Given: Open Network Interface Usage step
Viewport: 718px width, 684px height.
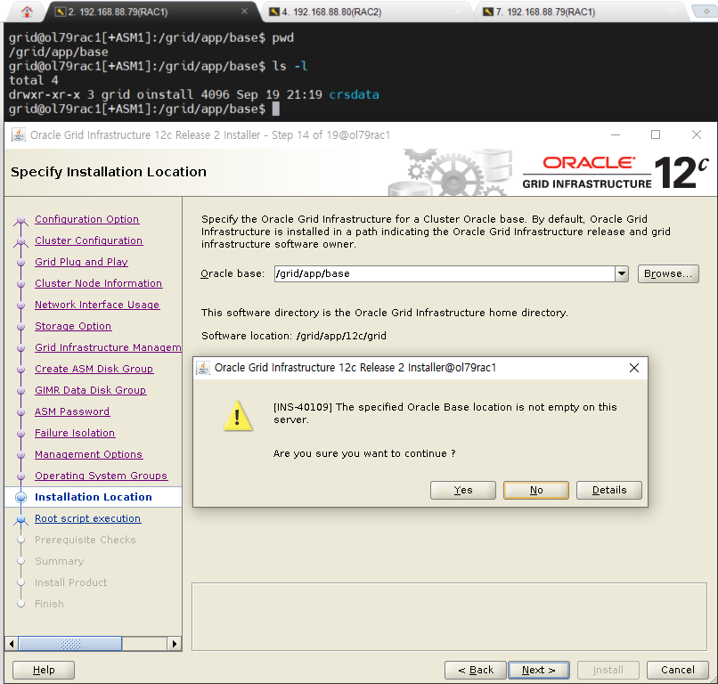Looking at the screenshot, I should point(97,305).
